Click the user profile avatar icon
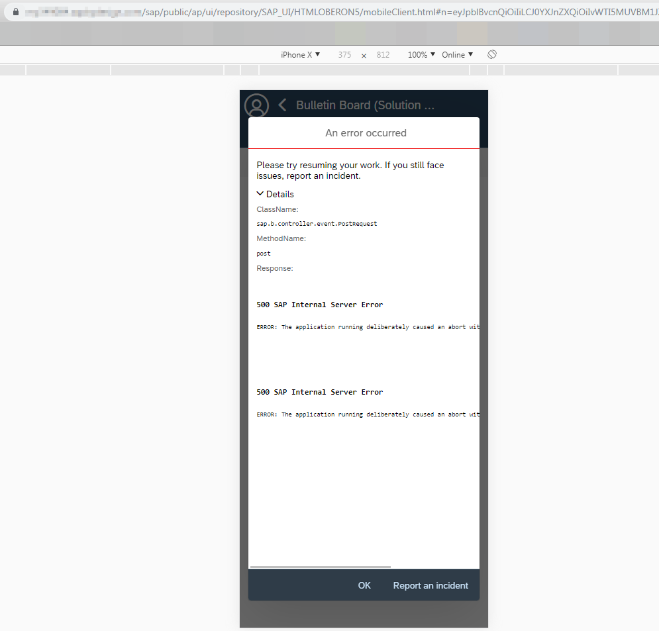This screenshot has width=659, height=631. pyautogui.click(x=256, y=105)
